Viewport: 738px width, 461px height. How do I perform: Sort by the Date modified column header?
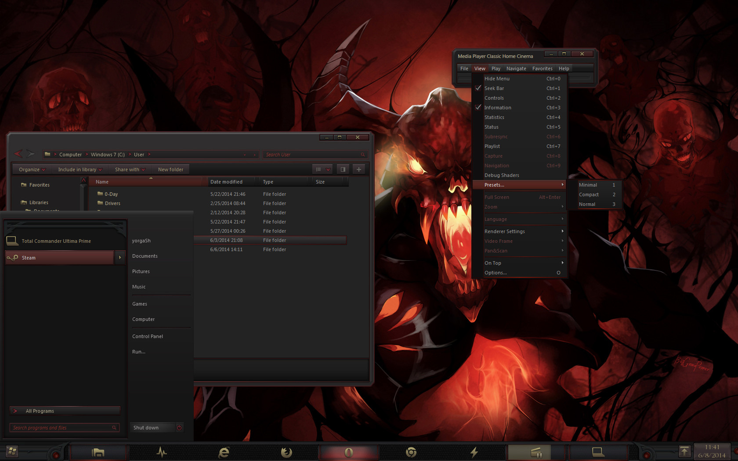click(233, 182)
